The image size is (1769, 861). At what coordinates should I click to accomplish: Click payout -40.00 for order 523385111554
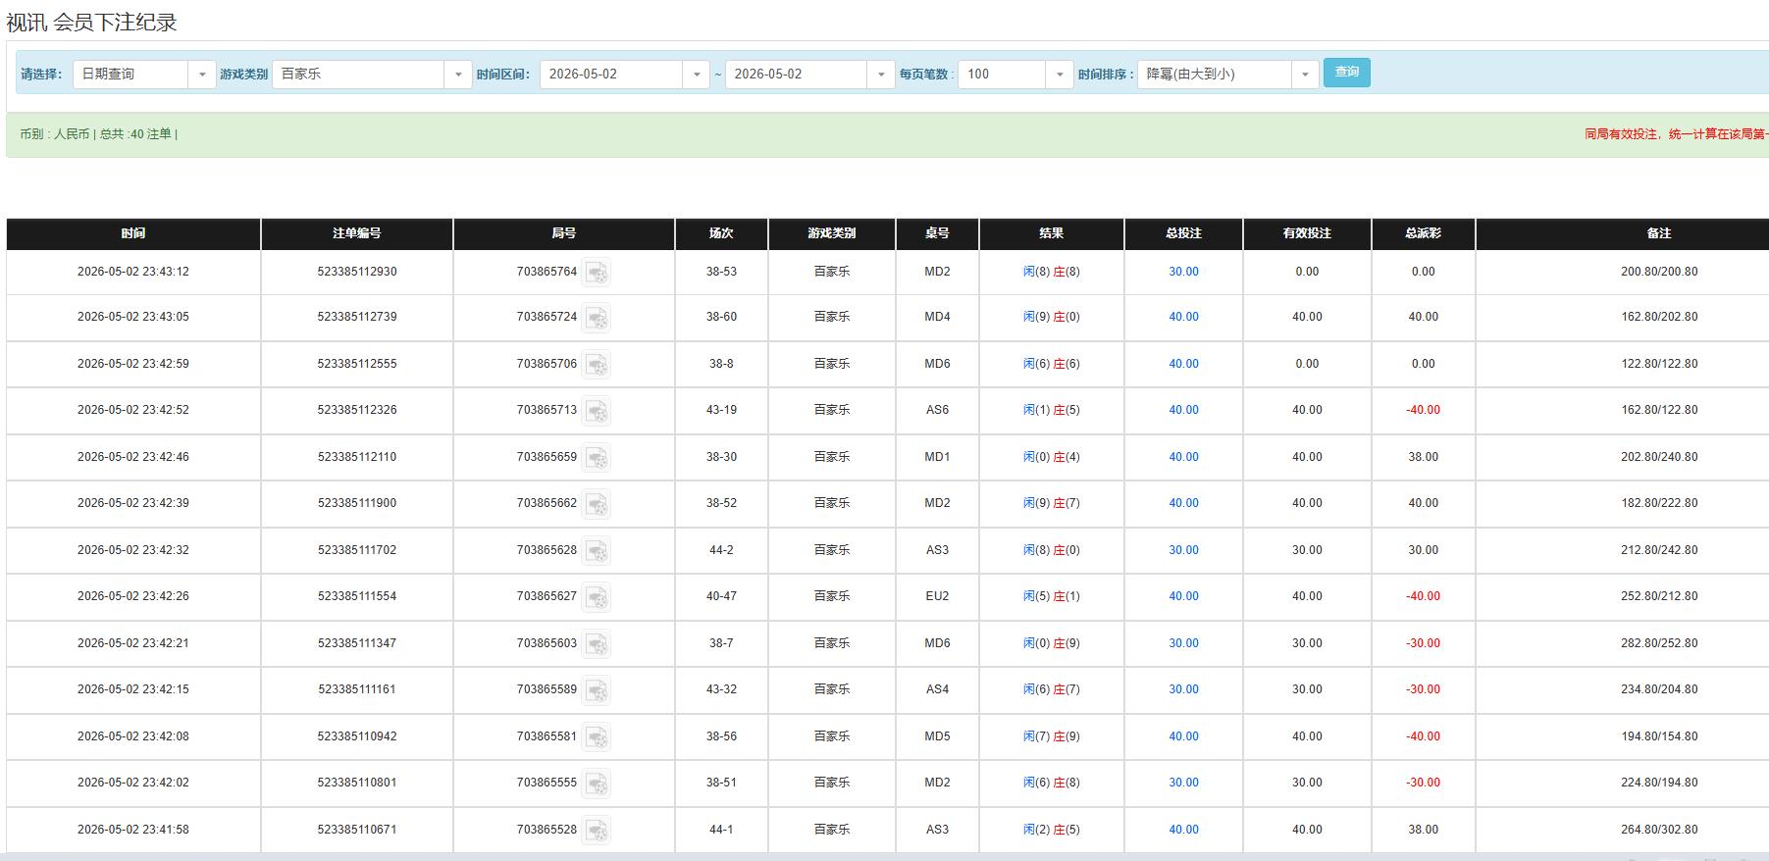[x=1423, y=596]
